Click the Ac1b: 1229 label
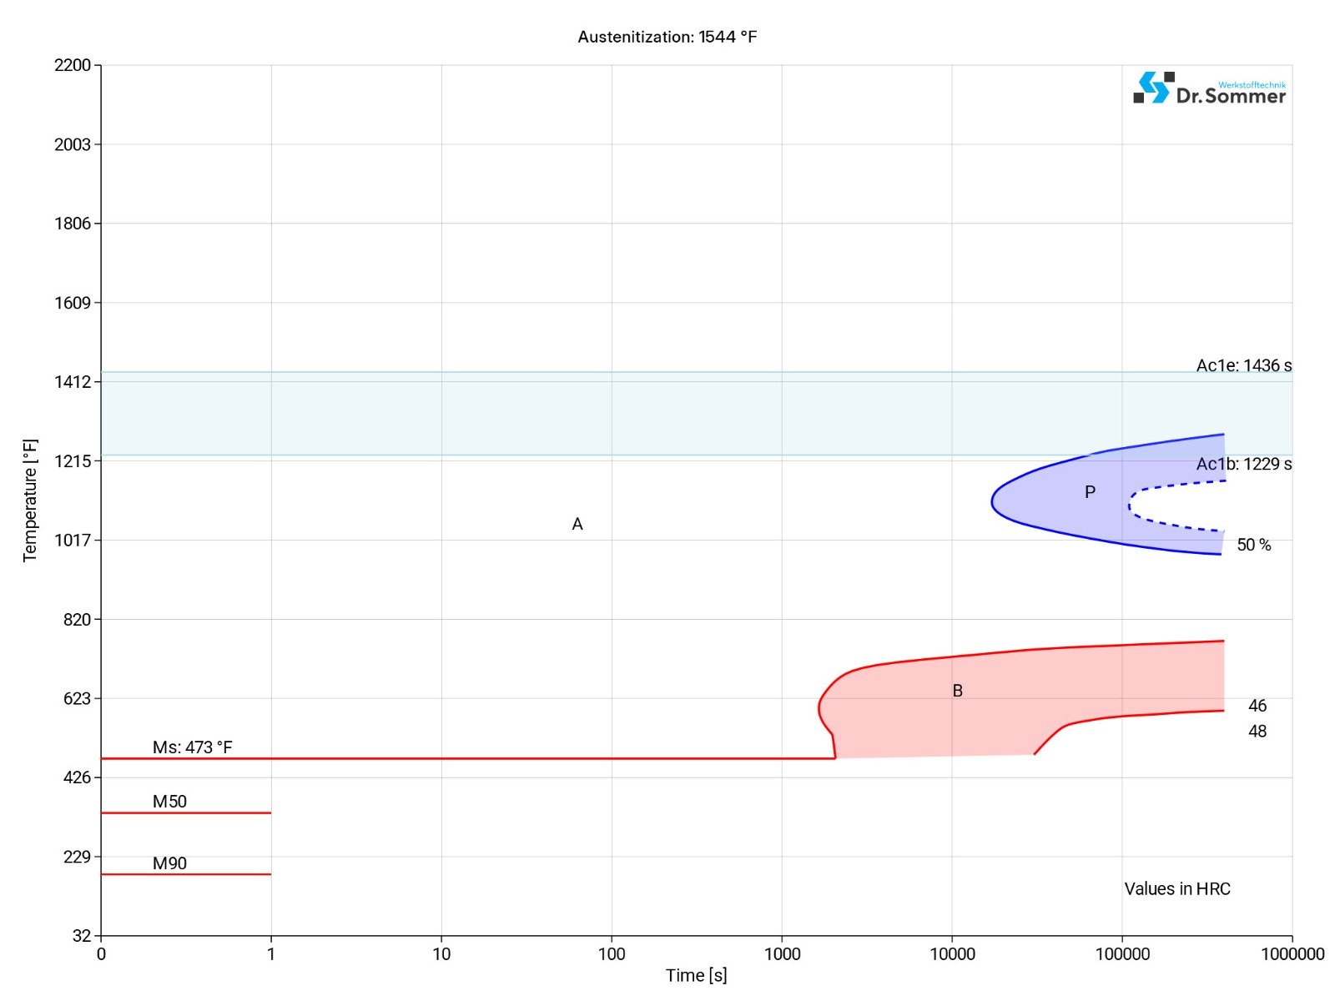The height and width of the screenshot is (1001, 1335). 1243,464
